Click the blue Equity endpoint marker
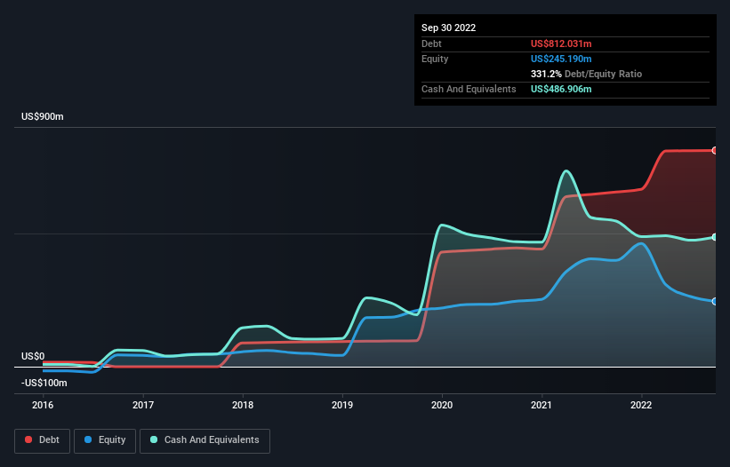 coord(715,302)
